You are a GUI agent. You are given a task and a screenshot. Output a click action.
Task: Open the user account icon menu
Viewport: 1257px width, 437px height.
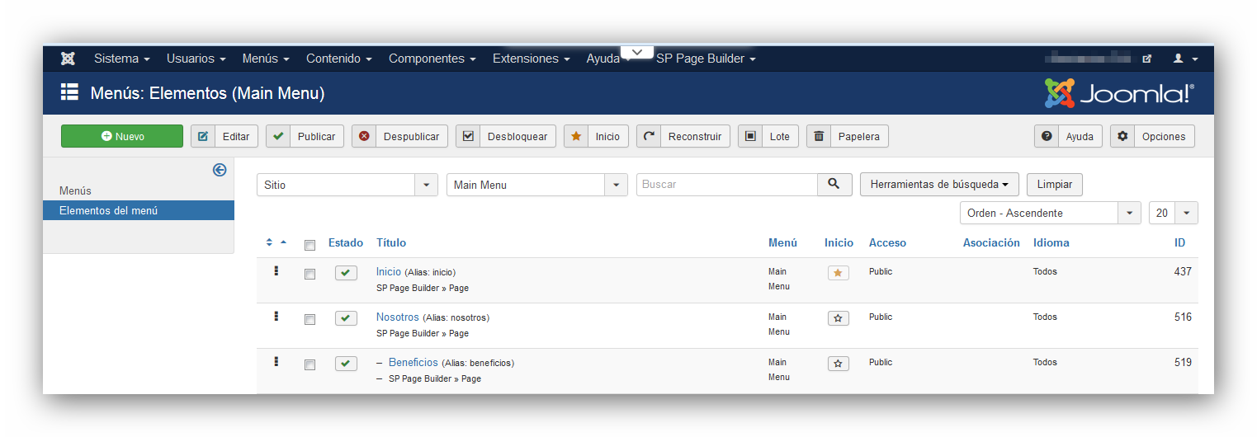click(x=1184, y=59)
